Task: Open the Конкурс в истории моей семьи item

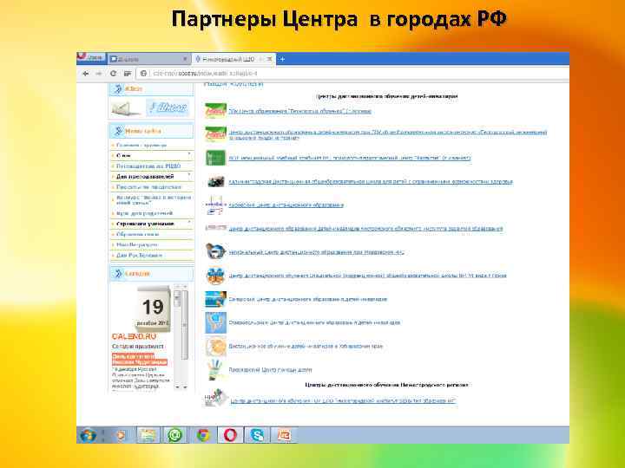Action: click(154, 200)
